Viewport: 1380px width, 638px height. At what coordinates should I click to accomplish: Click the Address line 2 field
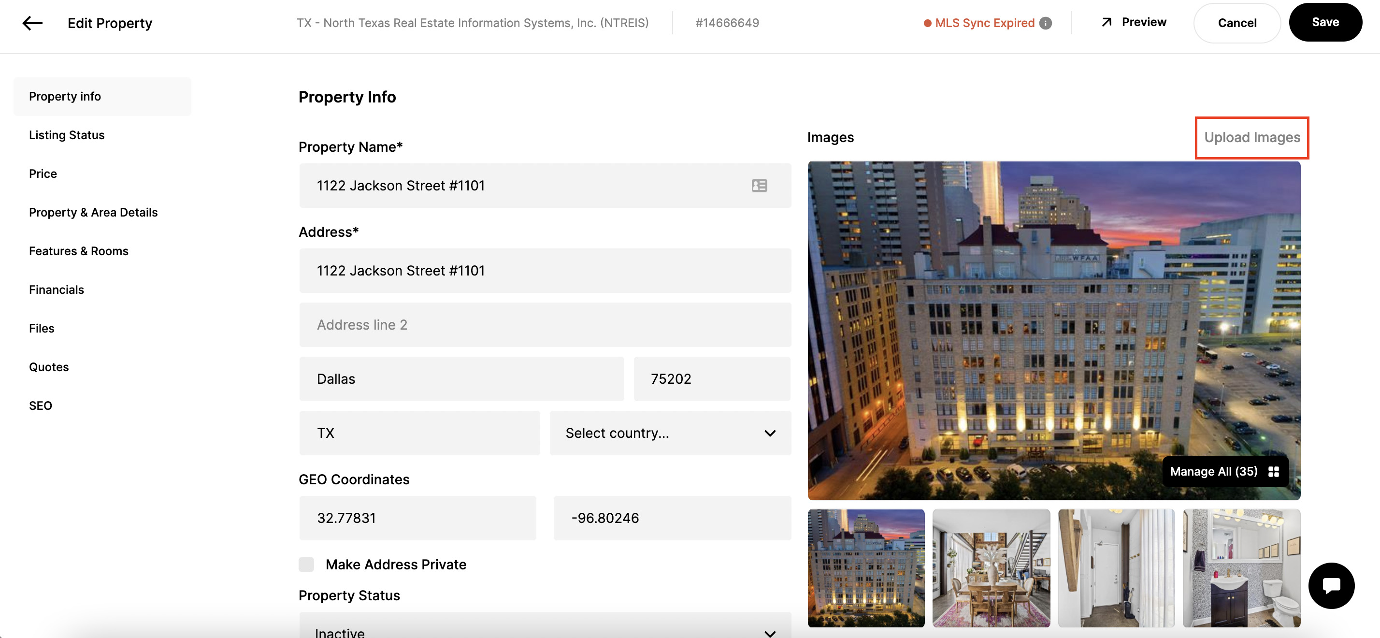click(545, 325)
